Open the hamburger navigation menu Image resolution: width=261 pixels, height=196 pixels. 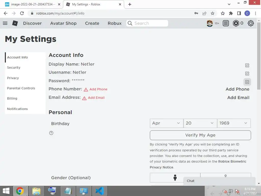(x=5, y=23)
